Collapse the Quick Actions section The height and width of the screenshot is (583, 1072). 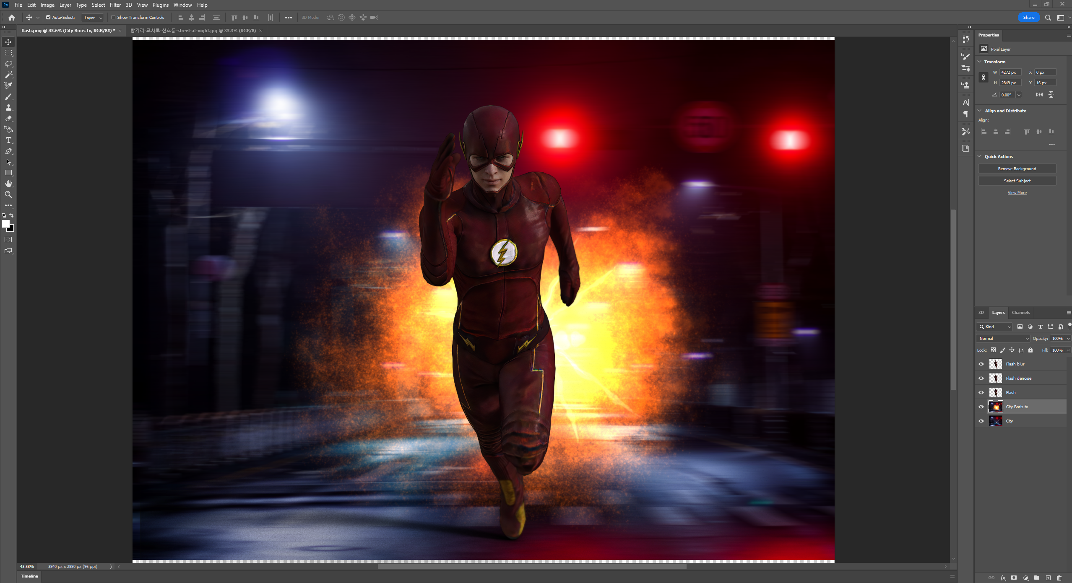click(x=980, y=156)
